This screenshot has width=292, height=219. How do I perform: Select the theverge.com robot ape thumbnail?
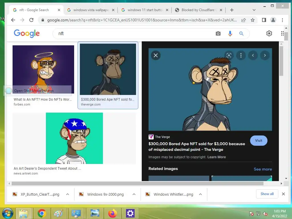pyautogui.click(x=108, y=69)
